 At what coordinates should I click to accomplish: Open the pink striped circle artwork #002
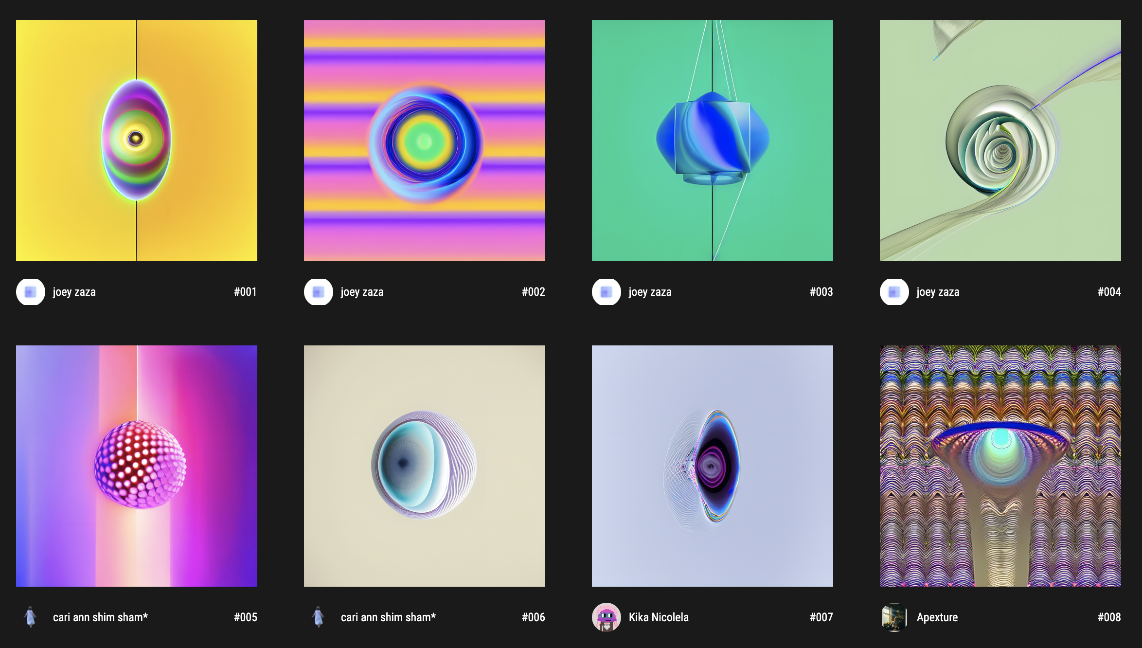click(x=425, y=141)
